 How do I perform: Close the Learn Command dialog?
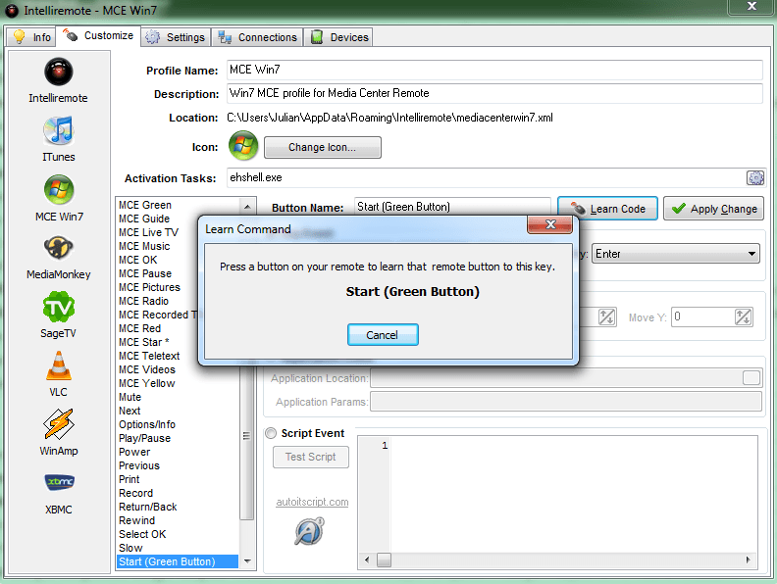click(x=550, y=224)
